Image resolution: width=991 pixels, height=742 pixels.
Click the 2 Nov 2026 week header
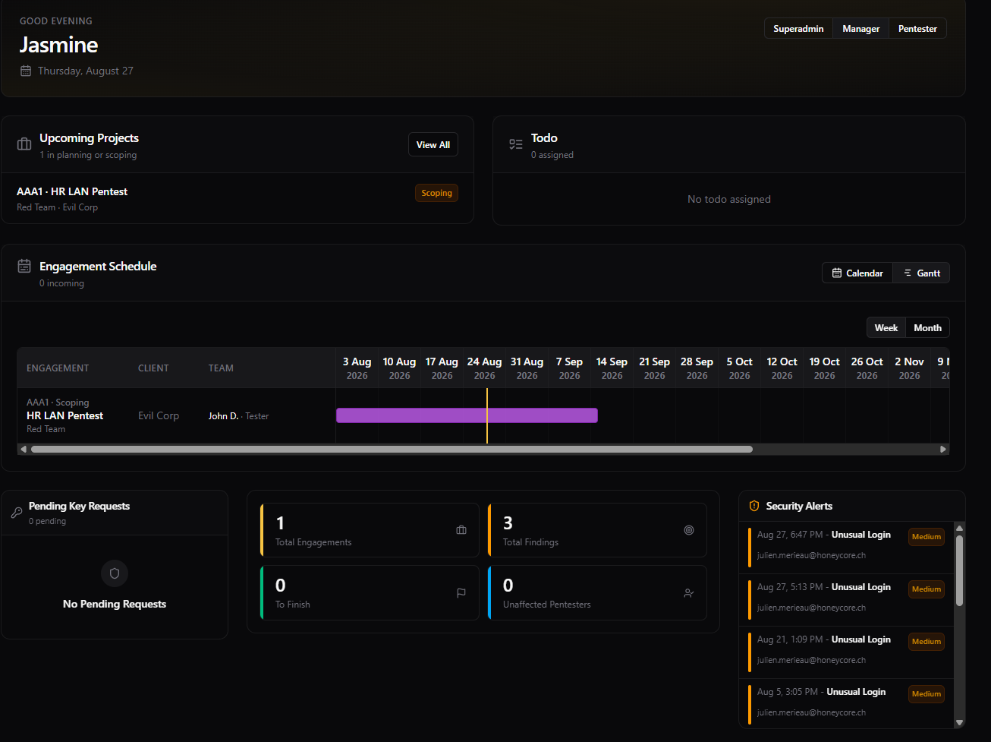click(x=909, y=368)
